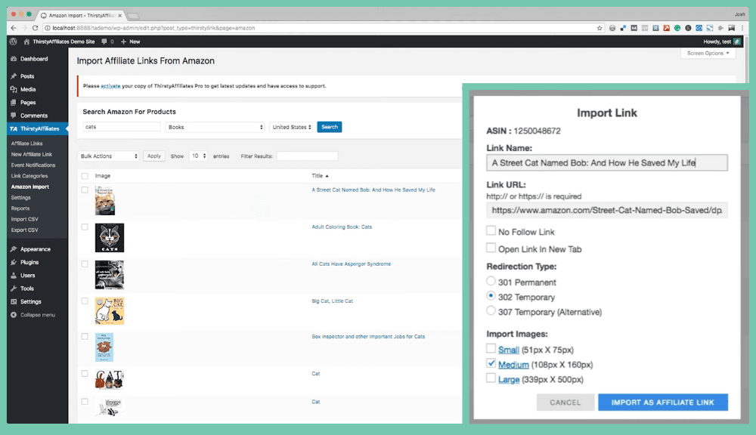
Task: Open the United States country dropdown
Action: 291,127
